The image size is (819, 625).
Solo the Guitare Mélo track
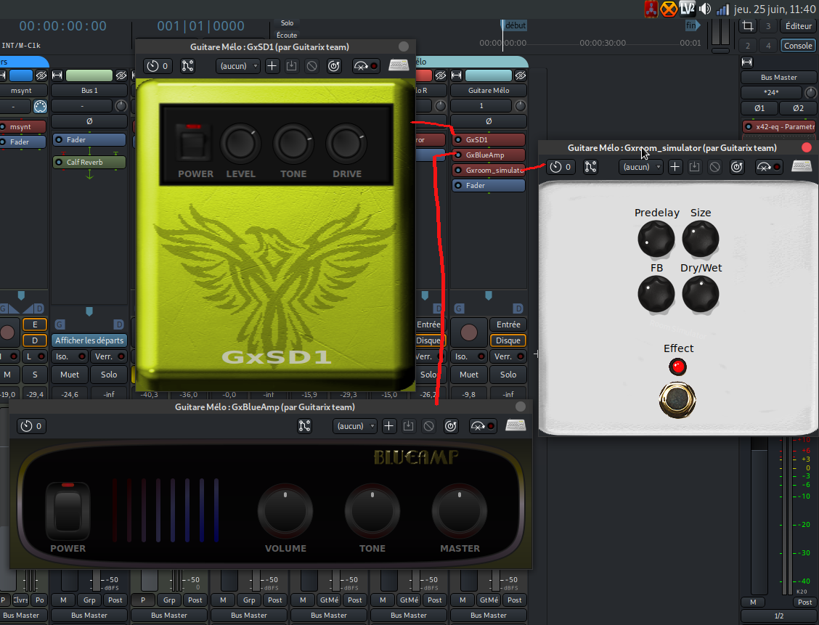(508, 375)
